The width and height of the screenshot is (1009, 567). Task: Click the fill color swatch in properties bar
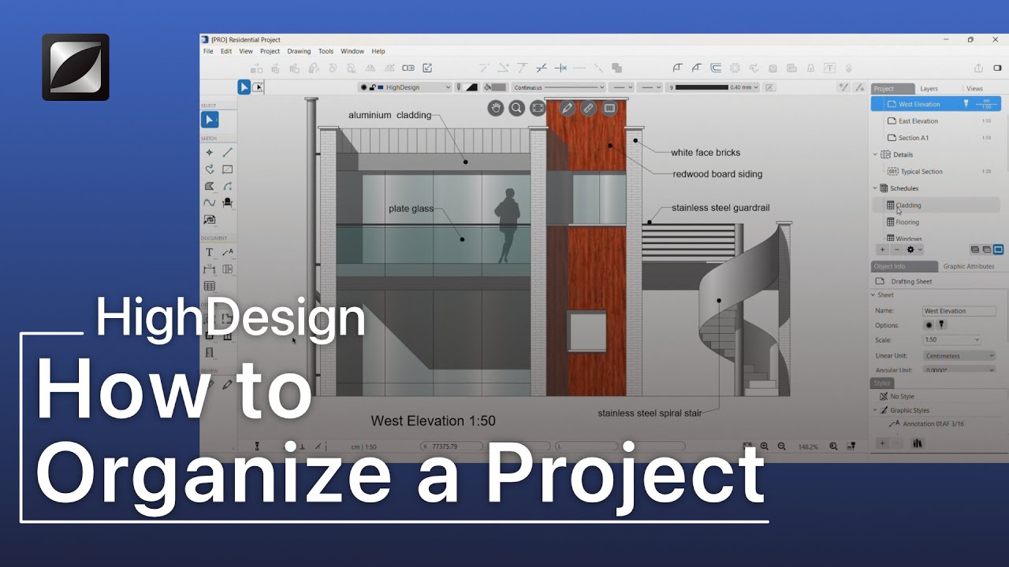(x=500, y=87)
